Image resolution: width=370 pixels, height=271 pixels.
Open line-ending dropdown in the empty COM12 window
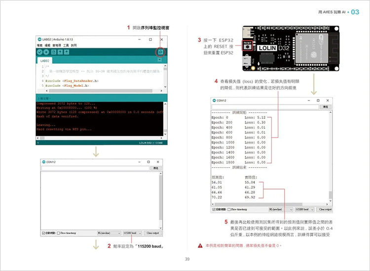click(x=109, y=233)
